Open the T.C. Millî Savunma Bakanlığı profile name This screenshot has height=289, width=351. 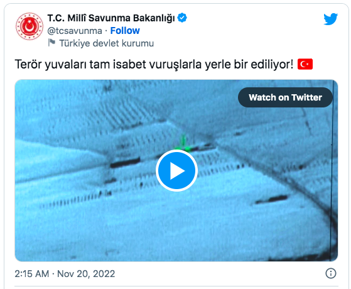coord(111,18)
